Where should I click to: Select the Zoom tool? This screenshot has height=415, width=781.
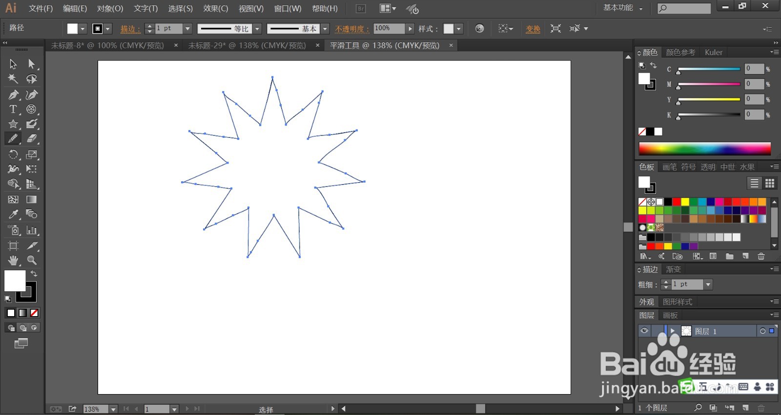(x=31, y=260)
